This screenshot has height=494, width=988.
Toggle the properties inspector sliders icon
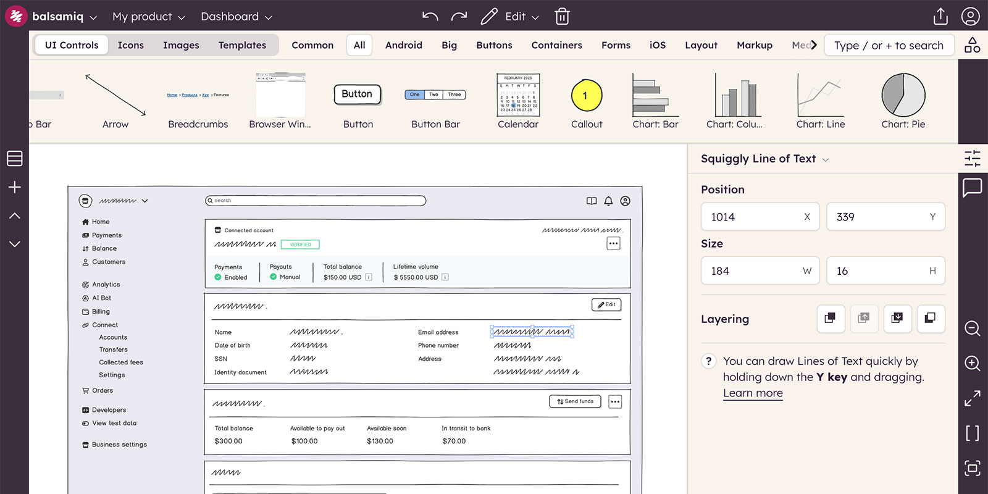pyautogui.click(x=972, y=159)
